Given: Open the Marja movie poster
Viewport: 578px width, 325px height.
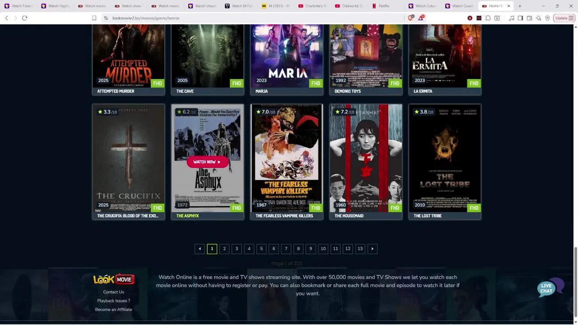Looking at the screenshot, I should pyautogui.click(x=287, y=56).
